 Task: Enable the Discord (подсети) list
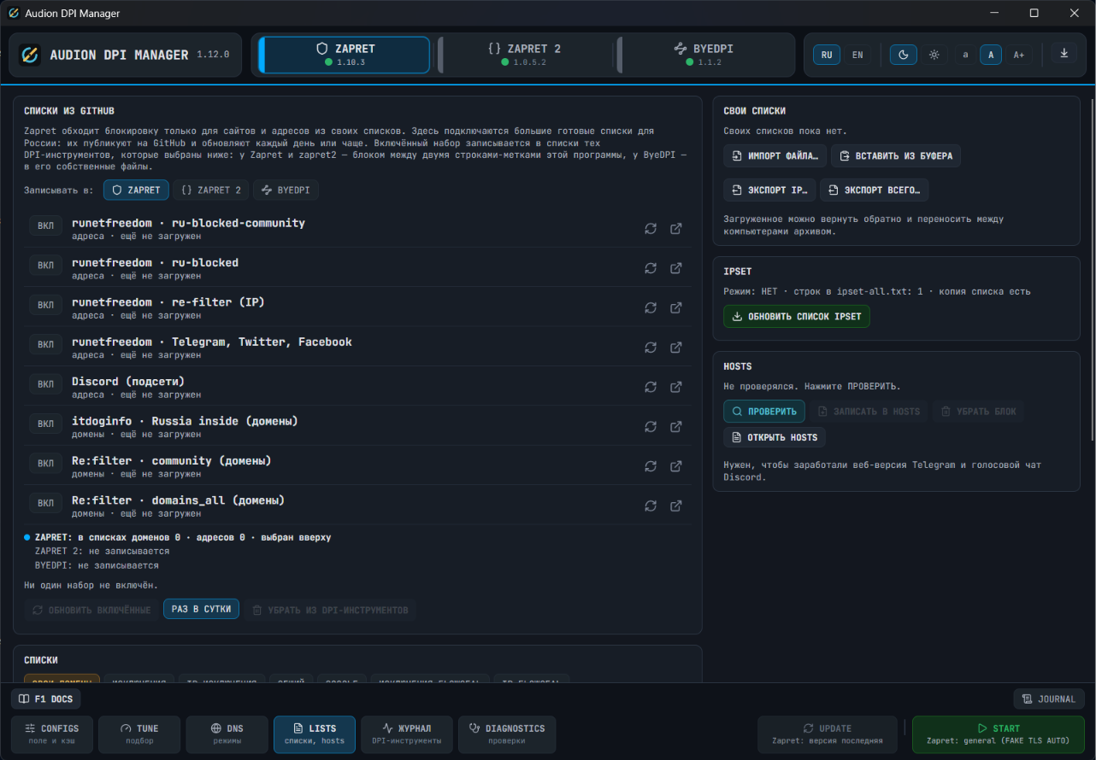coord(45,384)
